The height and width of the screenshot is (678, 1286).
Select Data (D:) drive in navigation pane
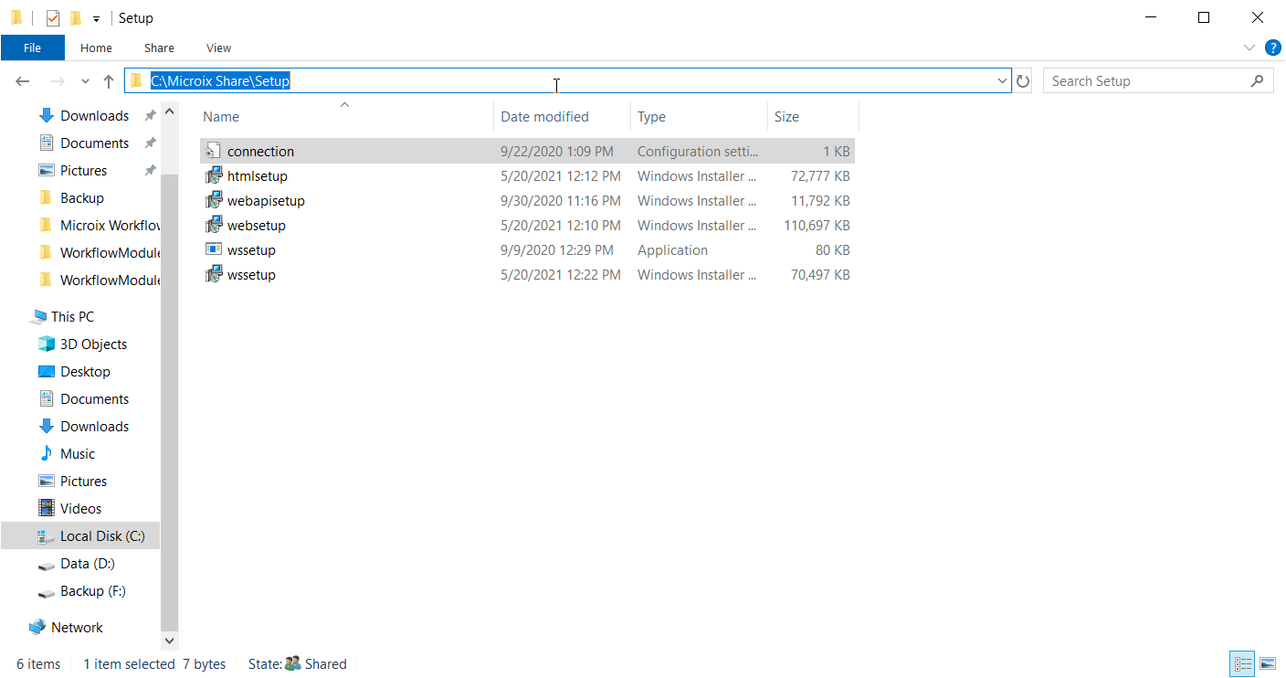87,564
